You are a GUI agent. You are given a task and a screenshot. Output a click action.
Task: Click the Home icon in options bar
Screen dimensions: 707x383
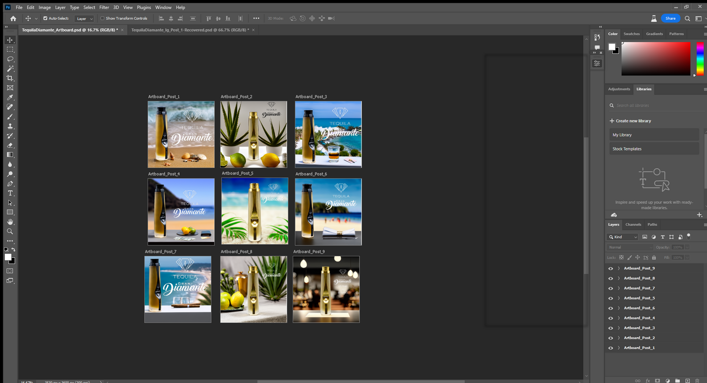13,18
